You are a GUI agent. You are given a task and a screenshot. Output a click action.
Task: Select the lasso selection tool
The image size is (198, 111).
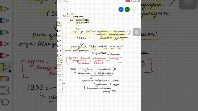(59, 75)
